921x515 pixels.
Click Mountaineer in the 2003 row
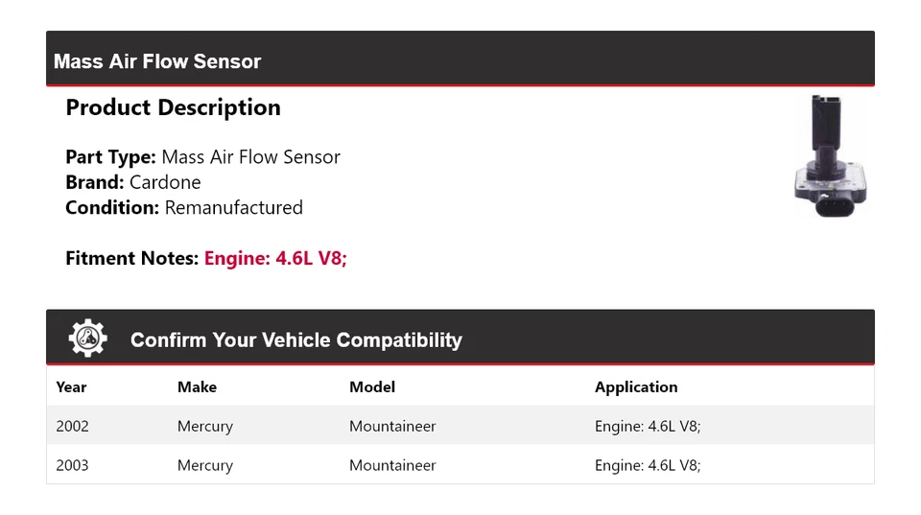click(392, 465)
